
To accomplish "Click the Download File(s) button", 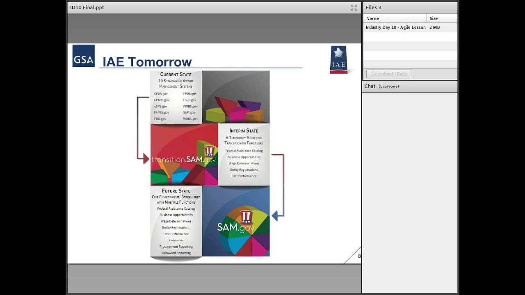I will click(x=389, y=74).
